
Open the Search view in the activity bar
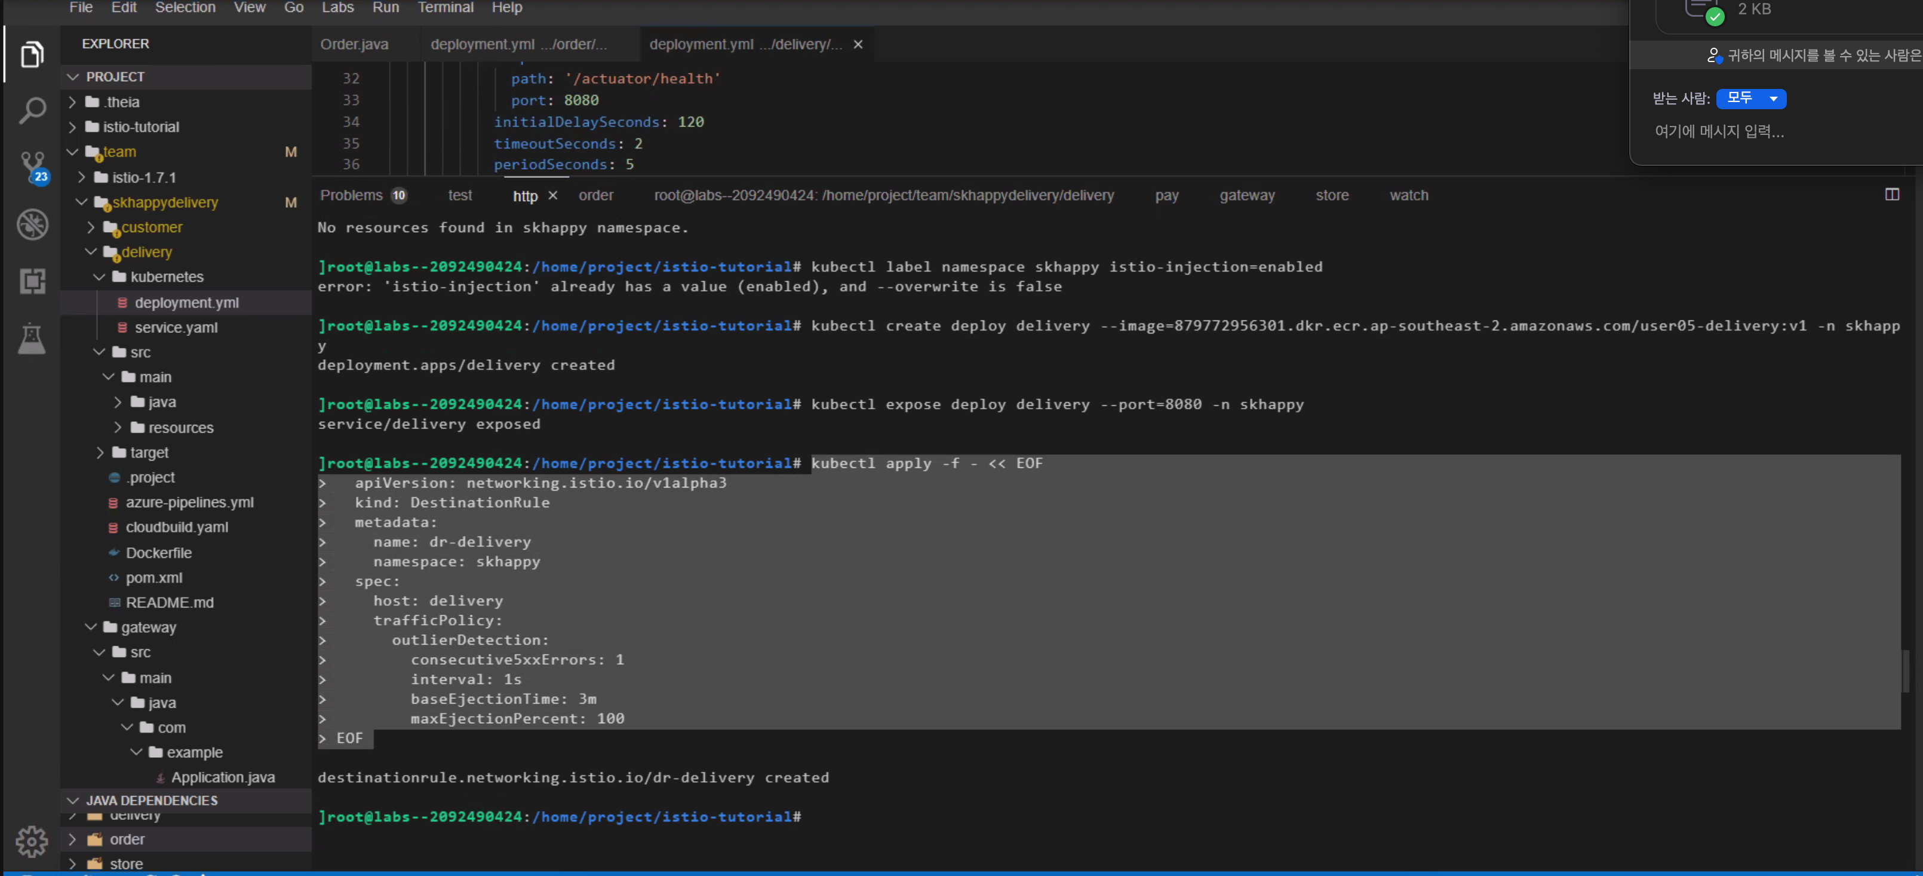tap(32, 110)
